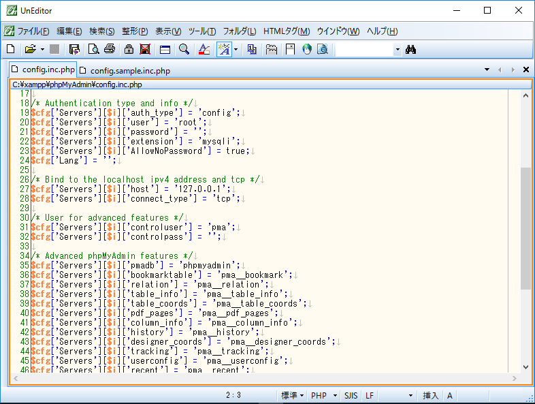Image resolution: width=535 pixels, height=404 pixels.
Task: Click the globe browser preview icon
Action: [x=306, y=49]
